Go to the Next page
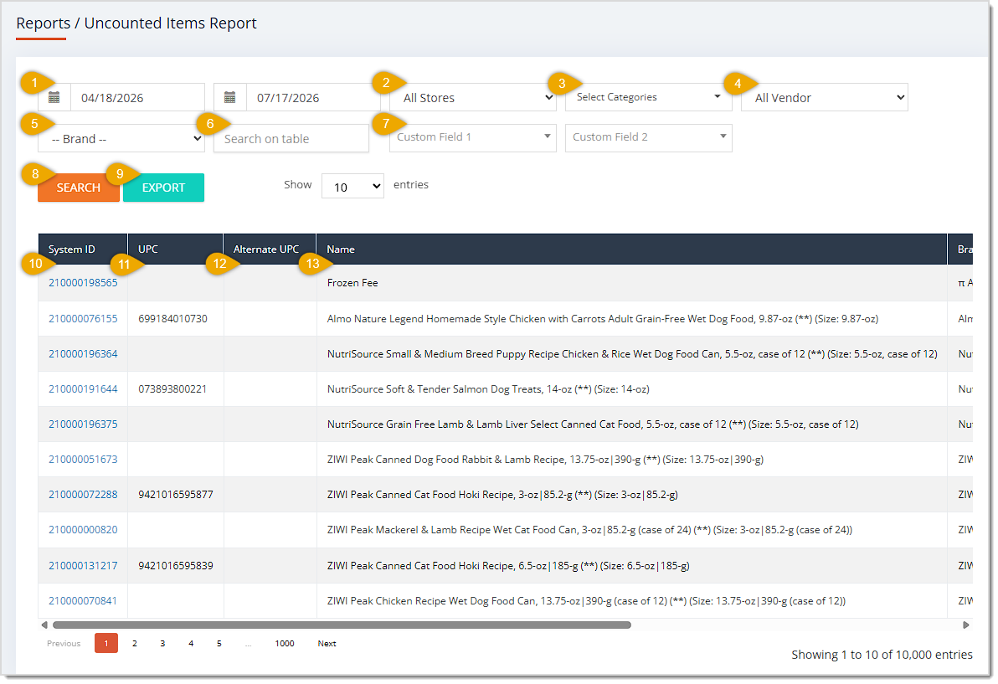Image resolution: width=998 pixels, height=684 pixels. pos(327,643)
